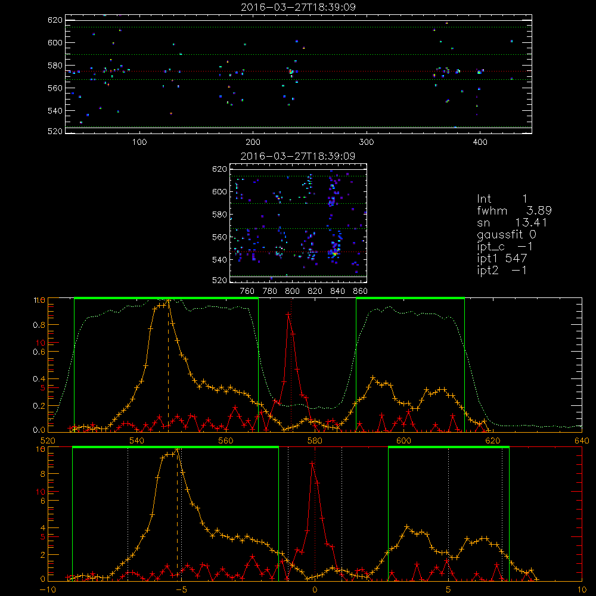Image resolution: width=596 pixels, height=596 pixels.
Task: Click y-axis label 0.2 on profile plot
Action: [x=39, y=405]
